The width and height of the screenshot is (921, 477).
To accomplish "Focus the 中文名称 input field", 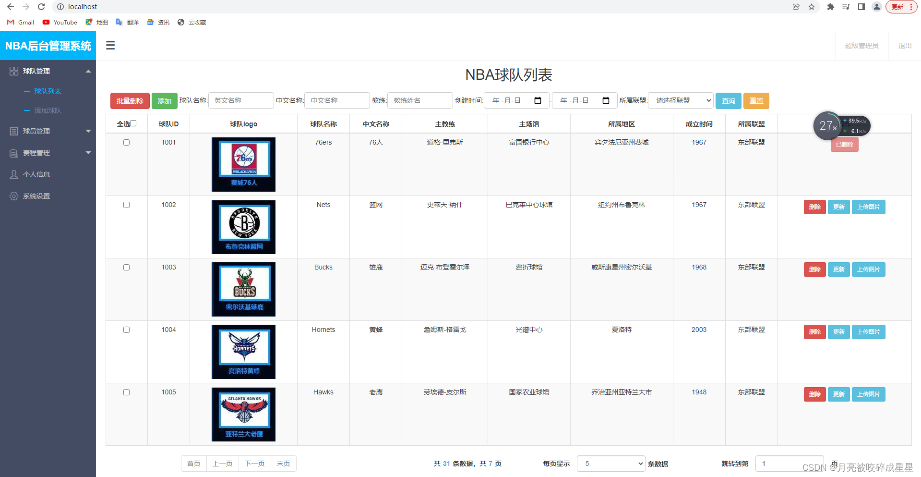I will pos(337,100).
